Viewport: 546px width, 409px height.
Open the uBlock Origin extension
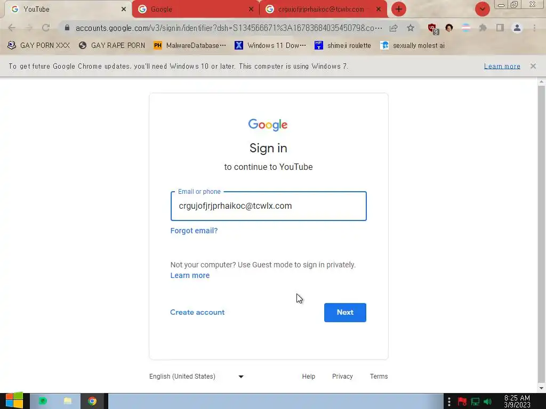click(x=433, y=29)
